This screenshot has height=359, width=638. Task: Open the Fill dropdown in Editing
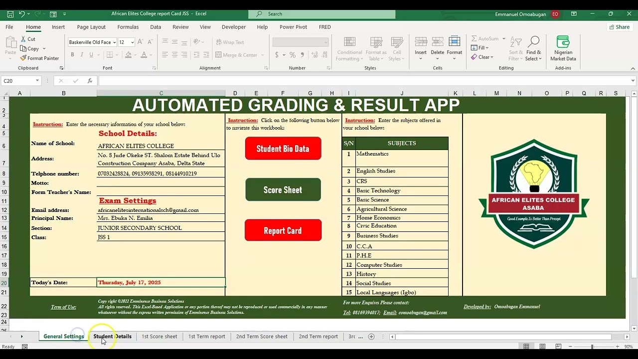click(x=479, y=48)
